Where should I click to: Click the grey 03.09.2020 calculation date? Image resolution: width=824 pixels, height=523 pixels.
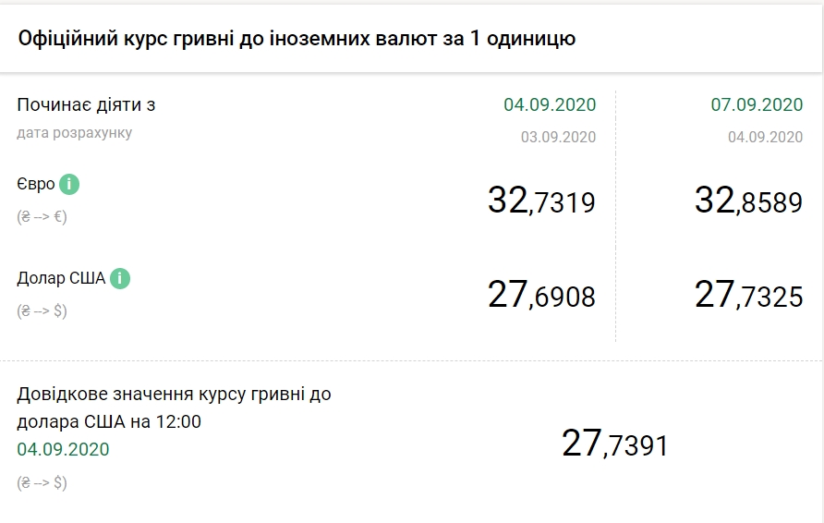[558, 137]
